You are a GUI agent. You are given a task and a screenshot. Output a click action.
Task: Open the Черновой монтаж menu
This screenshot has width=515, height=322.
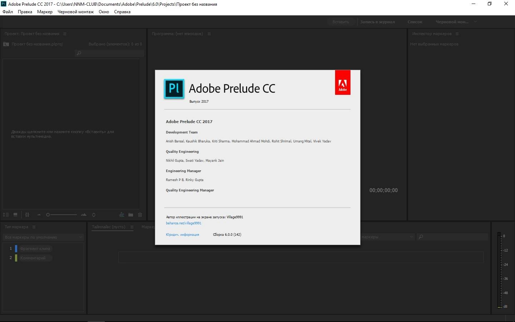75,12
